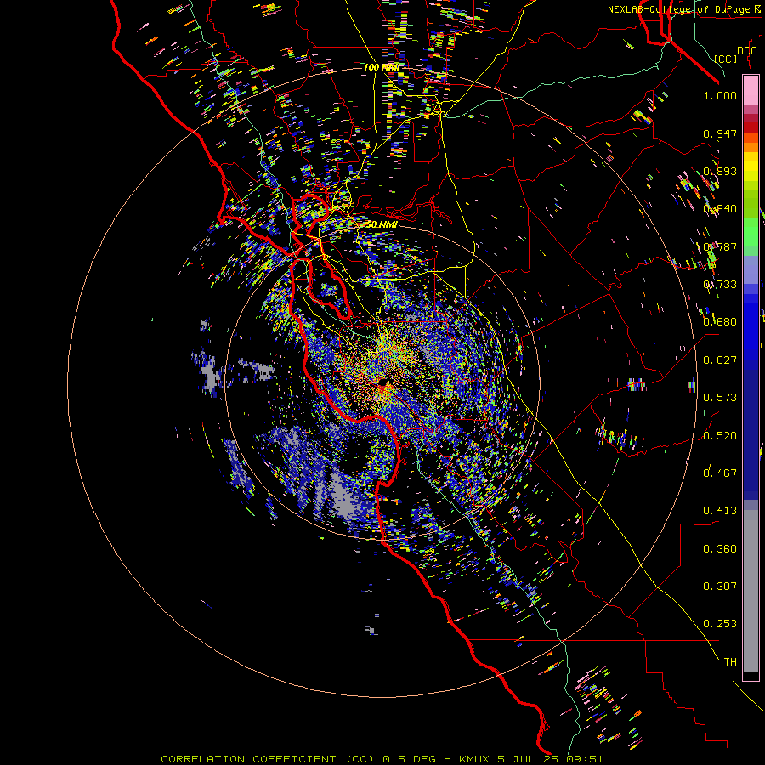Click the 1.000 legend value

click(720, 95)
